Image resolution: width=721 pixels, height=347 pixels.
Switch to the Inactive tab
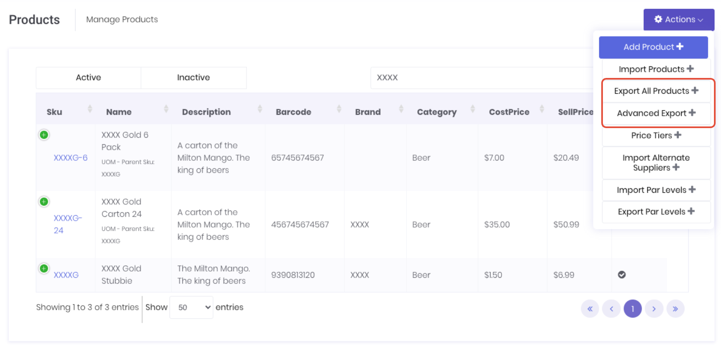pos(194,78)
